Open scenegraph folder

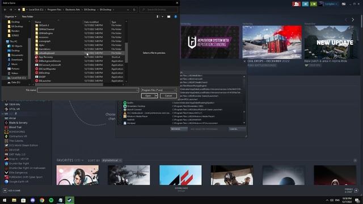tap(44, 41)
